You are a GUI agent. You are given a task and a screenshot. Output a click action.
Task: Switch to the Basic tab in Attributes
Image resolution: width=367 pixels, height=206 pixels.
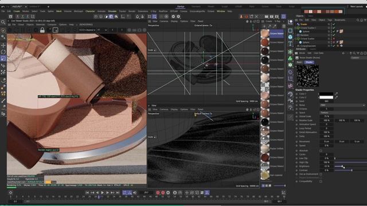click(x=299, y=62)
